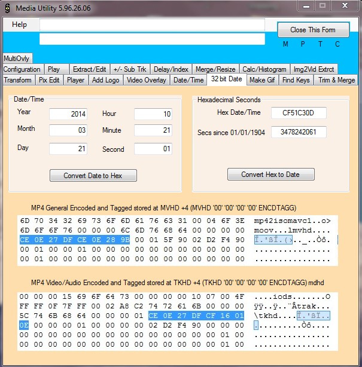Click the MP4 Video/Audio Encoded and Tagged label
The image size is (362, 367).
[178, 283]
